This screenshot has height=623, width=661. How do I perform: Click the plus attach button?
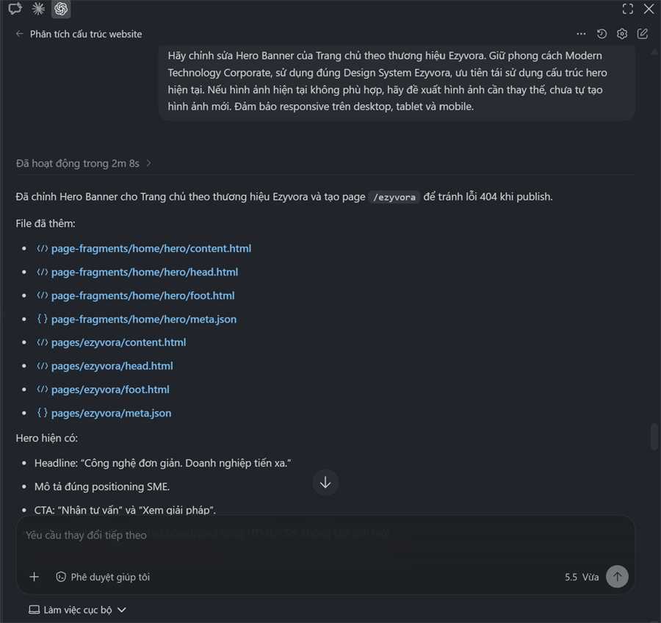coord(34,577)
